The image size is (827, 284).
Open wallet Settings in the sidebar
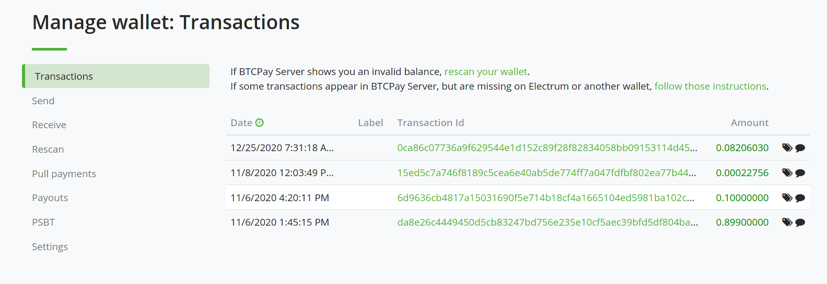click(50, 247)
